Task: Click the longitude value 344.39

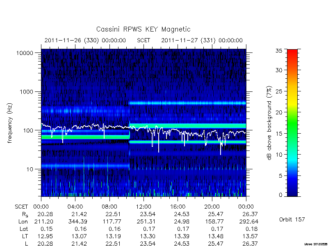Action: pos(77,221)
